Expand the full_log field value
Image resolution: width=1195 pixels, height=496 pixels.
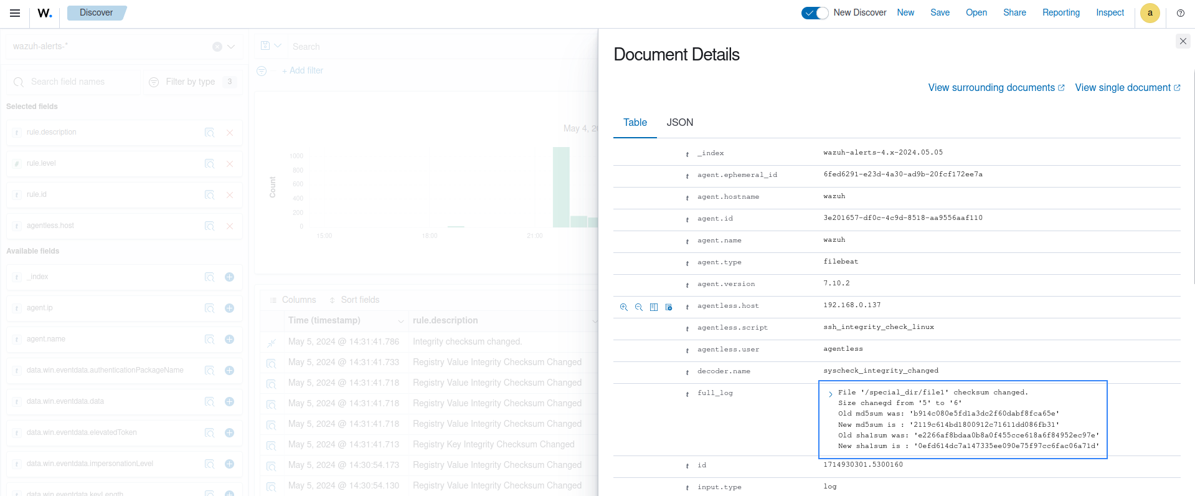coord(830,394)
